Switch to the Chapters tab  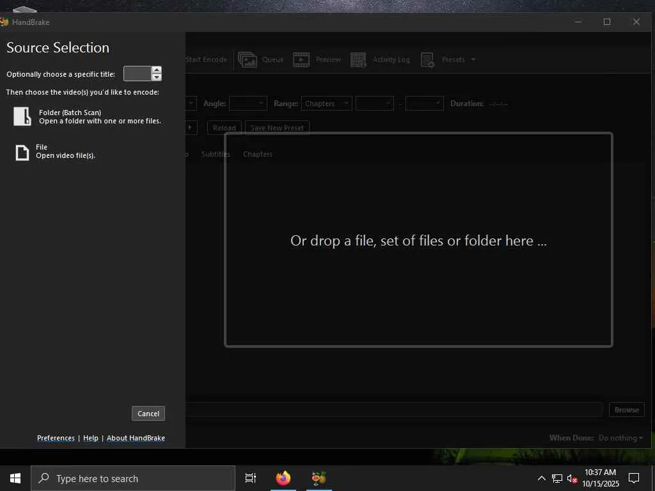pos(258,154)
